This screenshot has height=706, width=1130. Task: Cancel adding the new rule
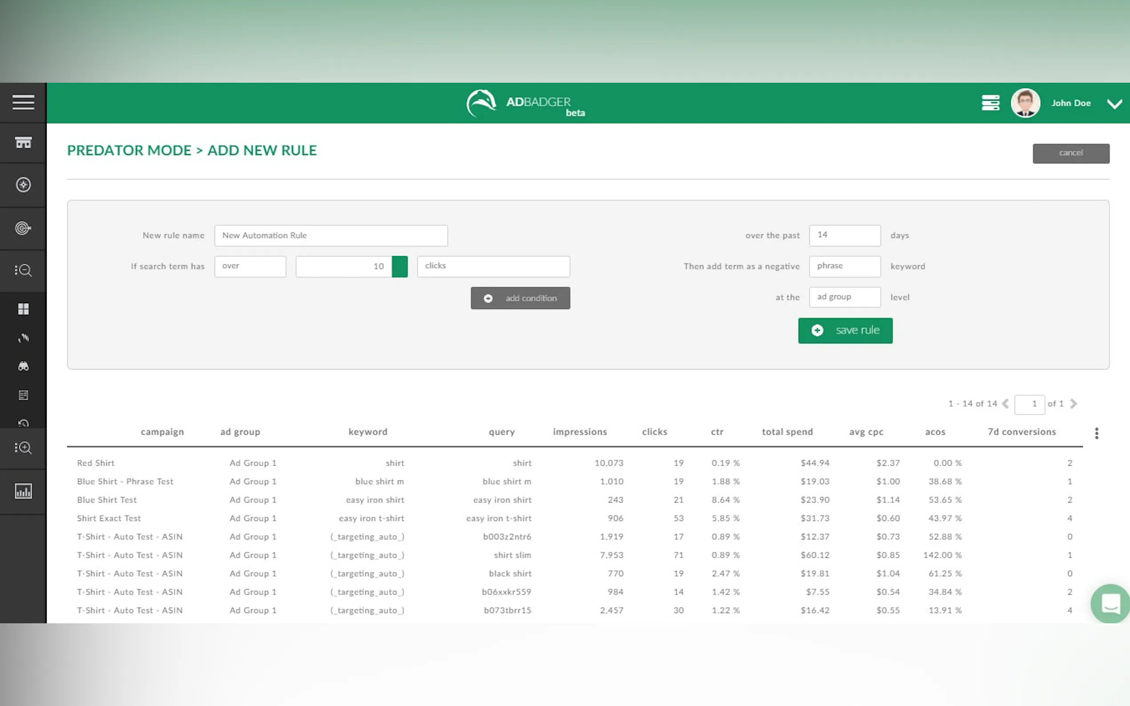click(1070, 153)
